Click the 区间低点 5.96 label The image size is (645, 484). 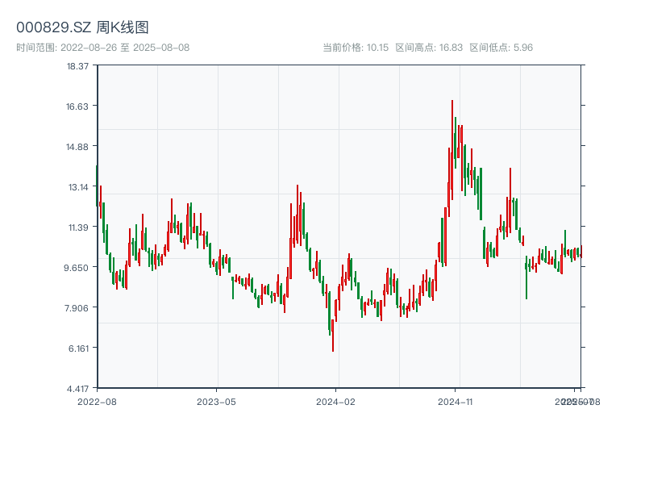(x=501, y=48)
